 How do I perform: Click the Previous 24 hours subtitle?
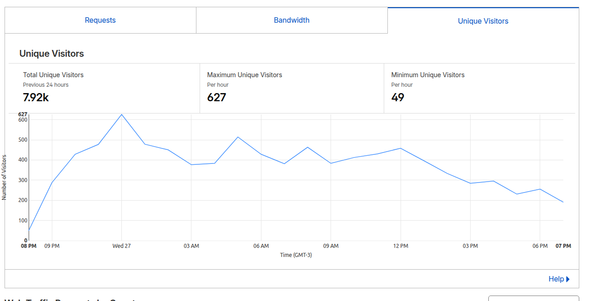pyautogui.click(x=45, y=85)
